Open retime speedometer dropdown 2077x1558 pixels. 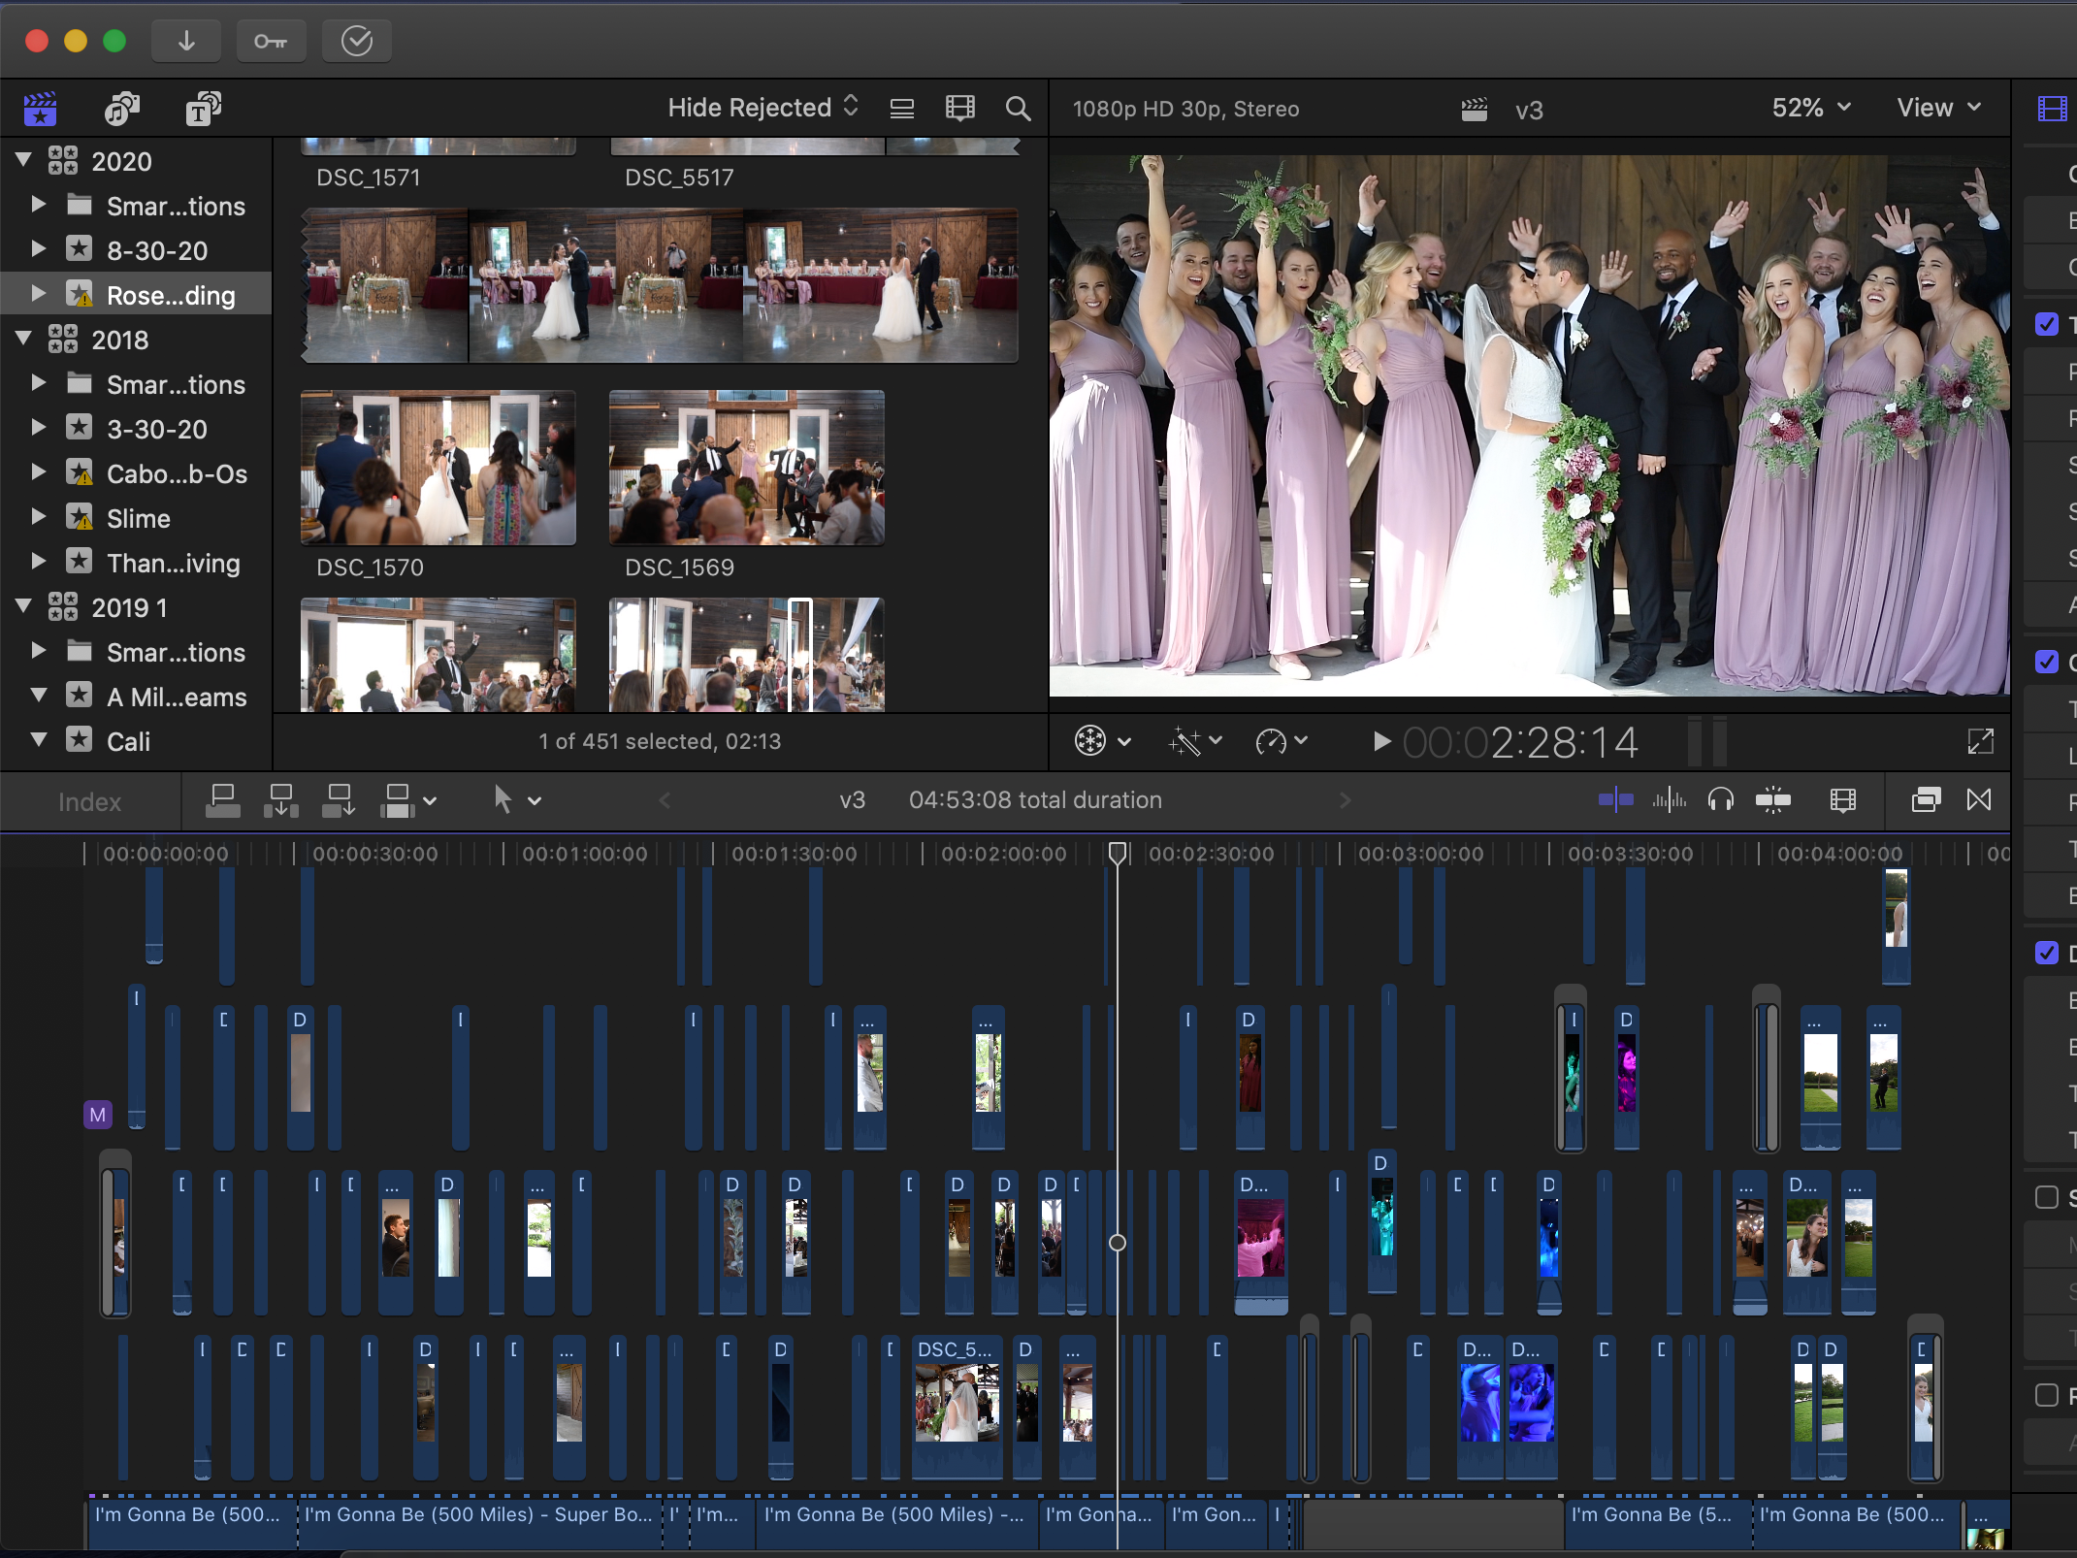tap(1282, 742)
